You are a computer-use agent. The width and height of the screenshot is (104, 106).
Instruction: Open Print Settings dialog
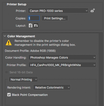click(55, 18)
